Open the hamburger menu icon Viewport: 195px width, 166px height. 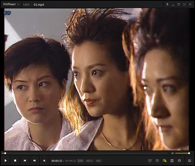coord(190,161)
